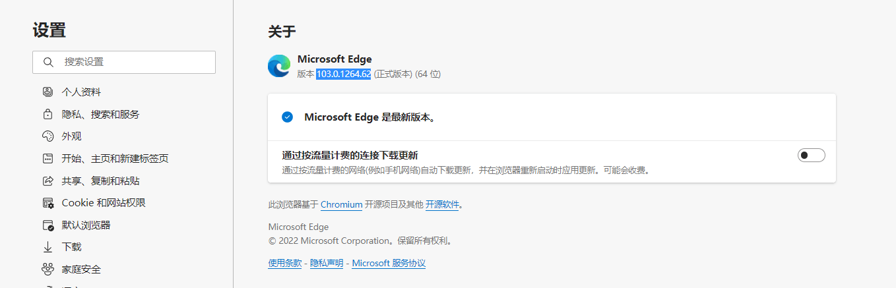This screenshot has height=288, width=896.
Task: Open Cookie 和网站权限 settings section
Action: click(x=104, y=203)
